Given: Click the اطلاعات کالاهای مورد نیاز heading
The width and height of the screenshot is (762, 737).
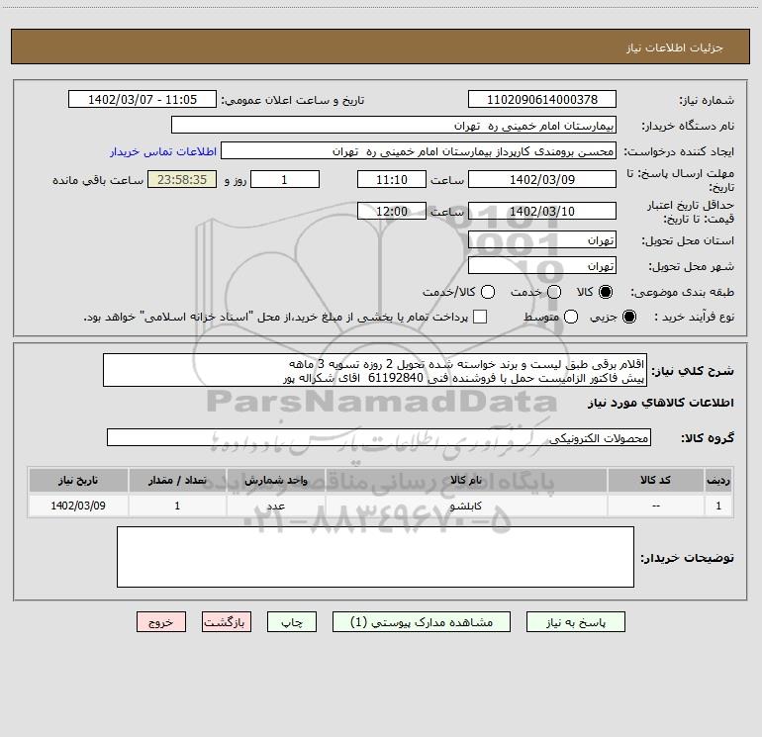Looking at the screenshot, I should 661,403.
